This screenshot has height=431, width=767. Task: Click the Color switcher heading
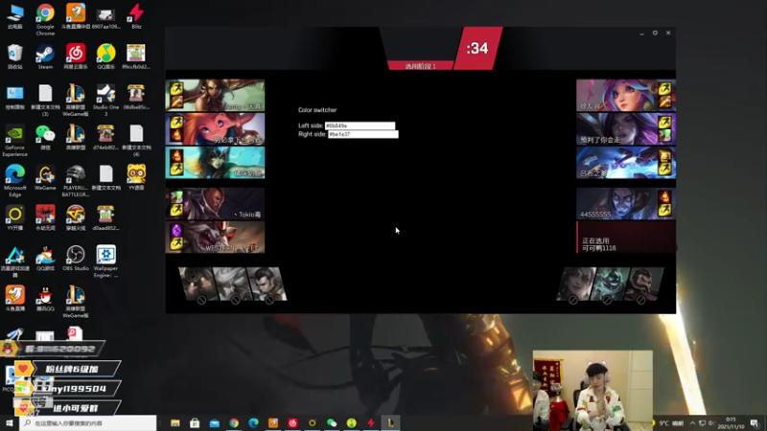pyautogui.click(x=317, y=110)
